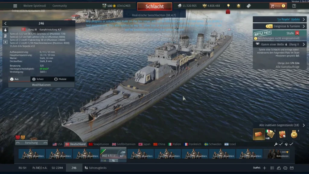This screenshot has height=174, width=309.
Task: Select the Z46 vehicle slot card
Action: click(113, 154)
